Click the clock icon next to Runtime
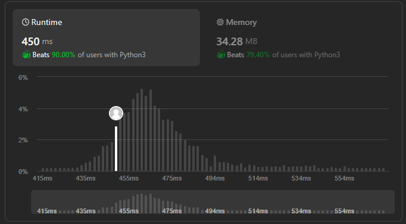406x224 pixels. (x=26, y=22)
